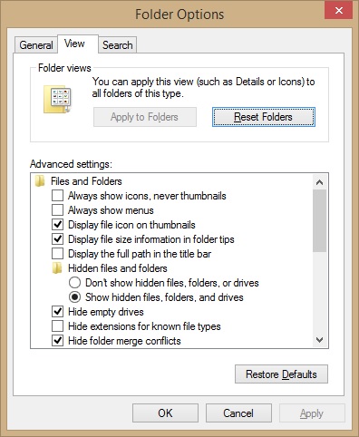
Task: Click the scroll down arrow in Advanced settings
Action: click(x=319, y=340)
